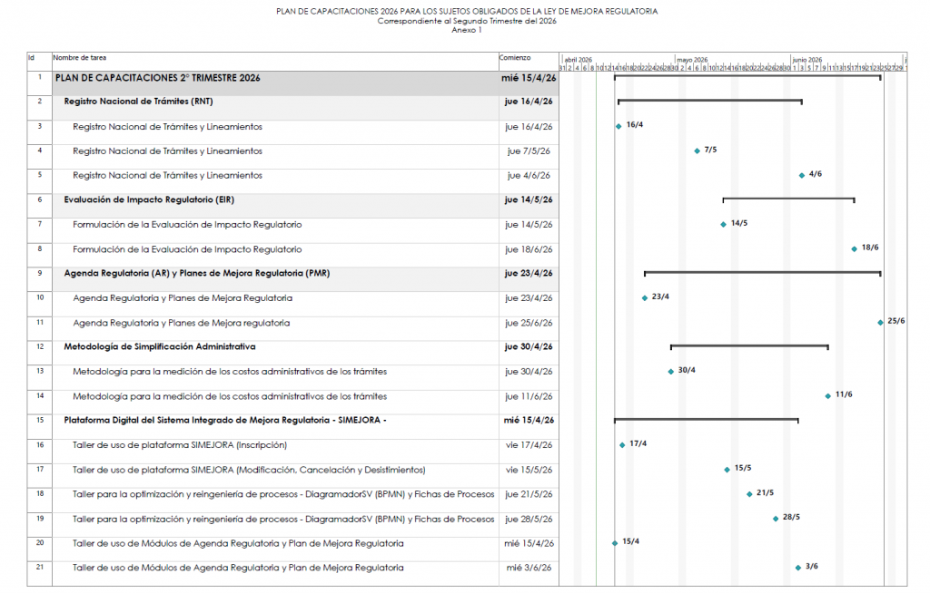Viewport: 930px width, 593px height.
Task: Select the 7/5 milestone diamond
Action: pyautogui.click(x=697, y=151)
